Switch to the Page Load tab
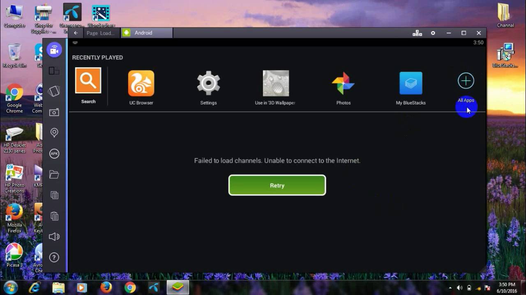This screenshot has width=526, height=295. pos(102,33)
